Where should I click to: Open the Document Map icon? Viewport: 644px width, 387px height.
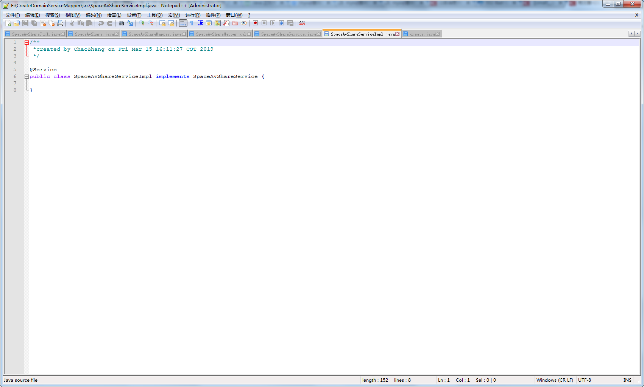tap(218, 23)
